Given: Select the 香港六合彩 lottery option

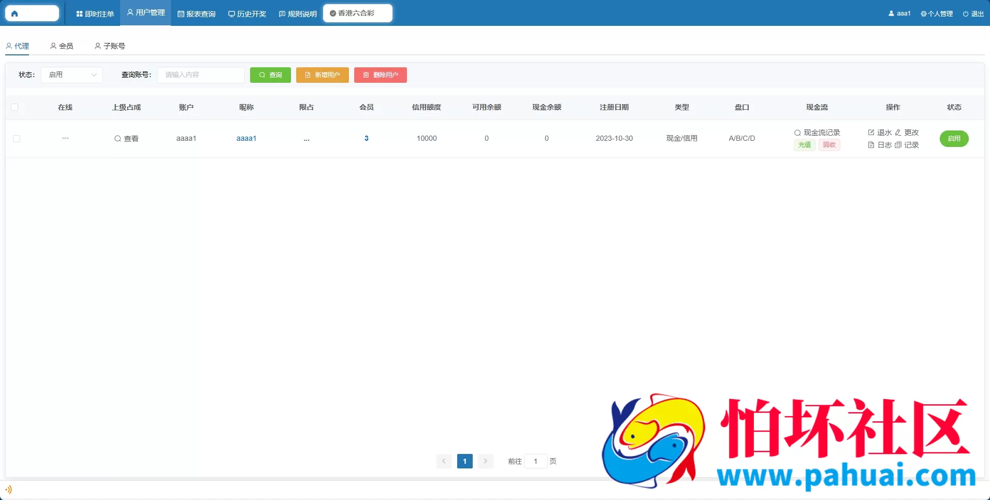Looking at the screenshot, I should pos(357,13).
